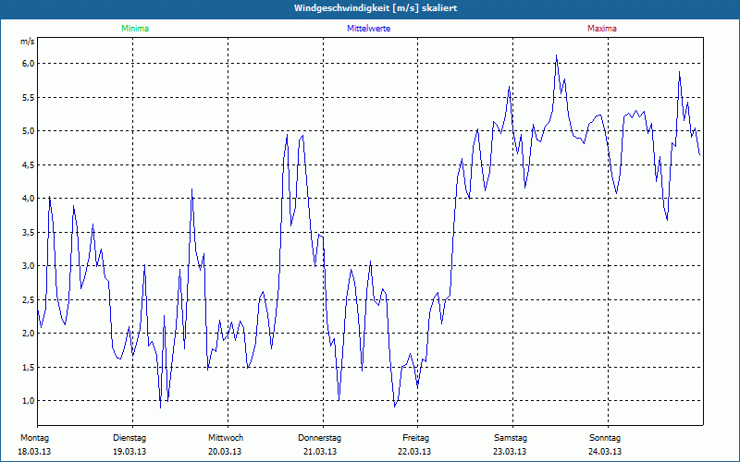Viewport: 740px width, 462px height.
Task: Click the Dienstag day label
Action: click(129, 438)
